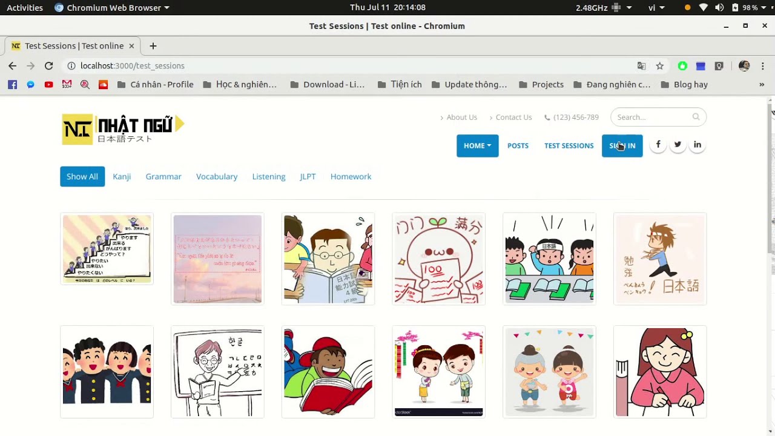775x436 pixels.
Task: Open the POSTS navigation link
Action: [518, 146]
